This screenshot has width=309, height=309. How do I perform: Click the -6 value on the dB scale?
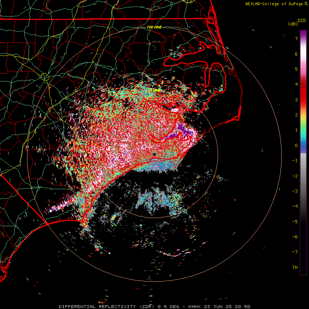[295, 237]
